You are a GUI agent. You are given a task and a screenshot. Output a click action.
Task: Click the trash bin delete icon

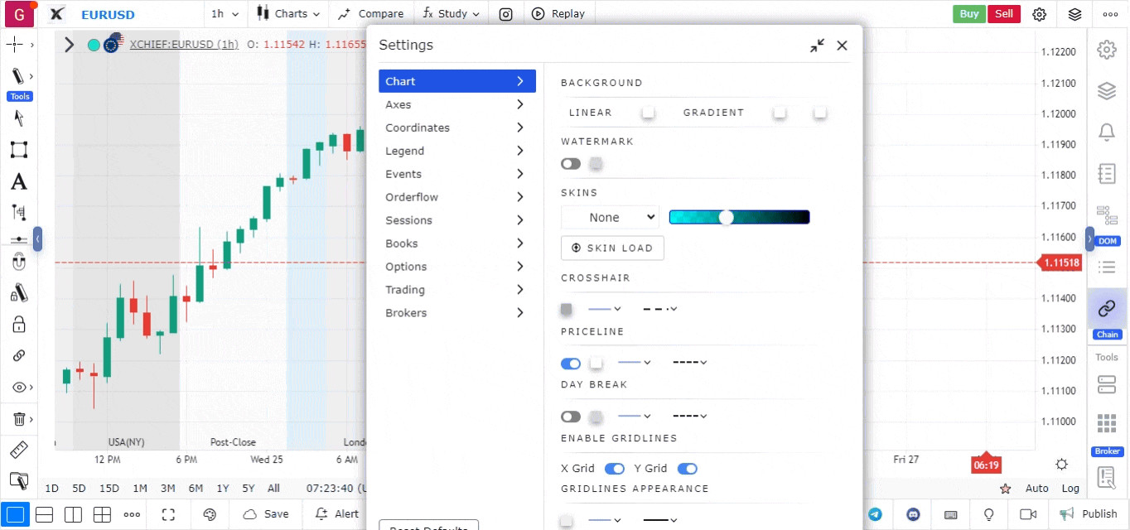19,419
